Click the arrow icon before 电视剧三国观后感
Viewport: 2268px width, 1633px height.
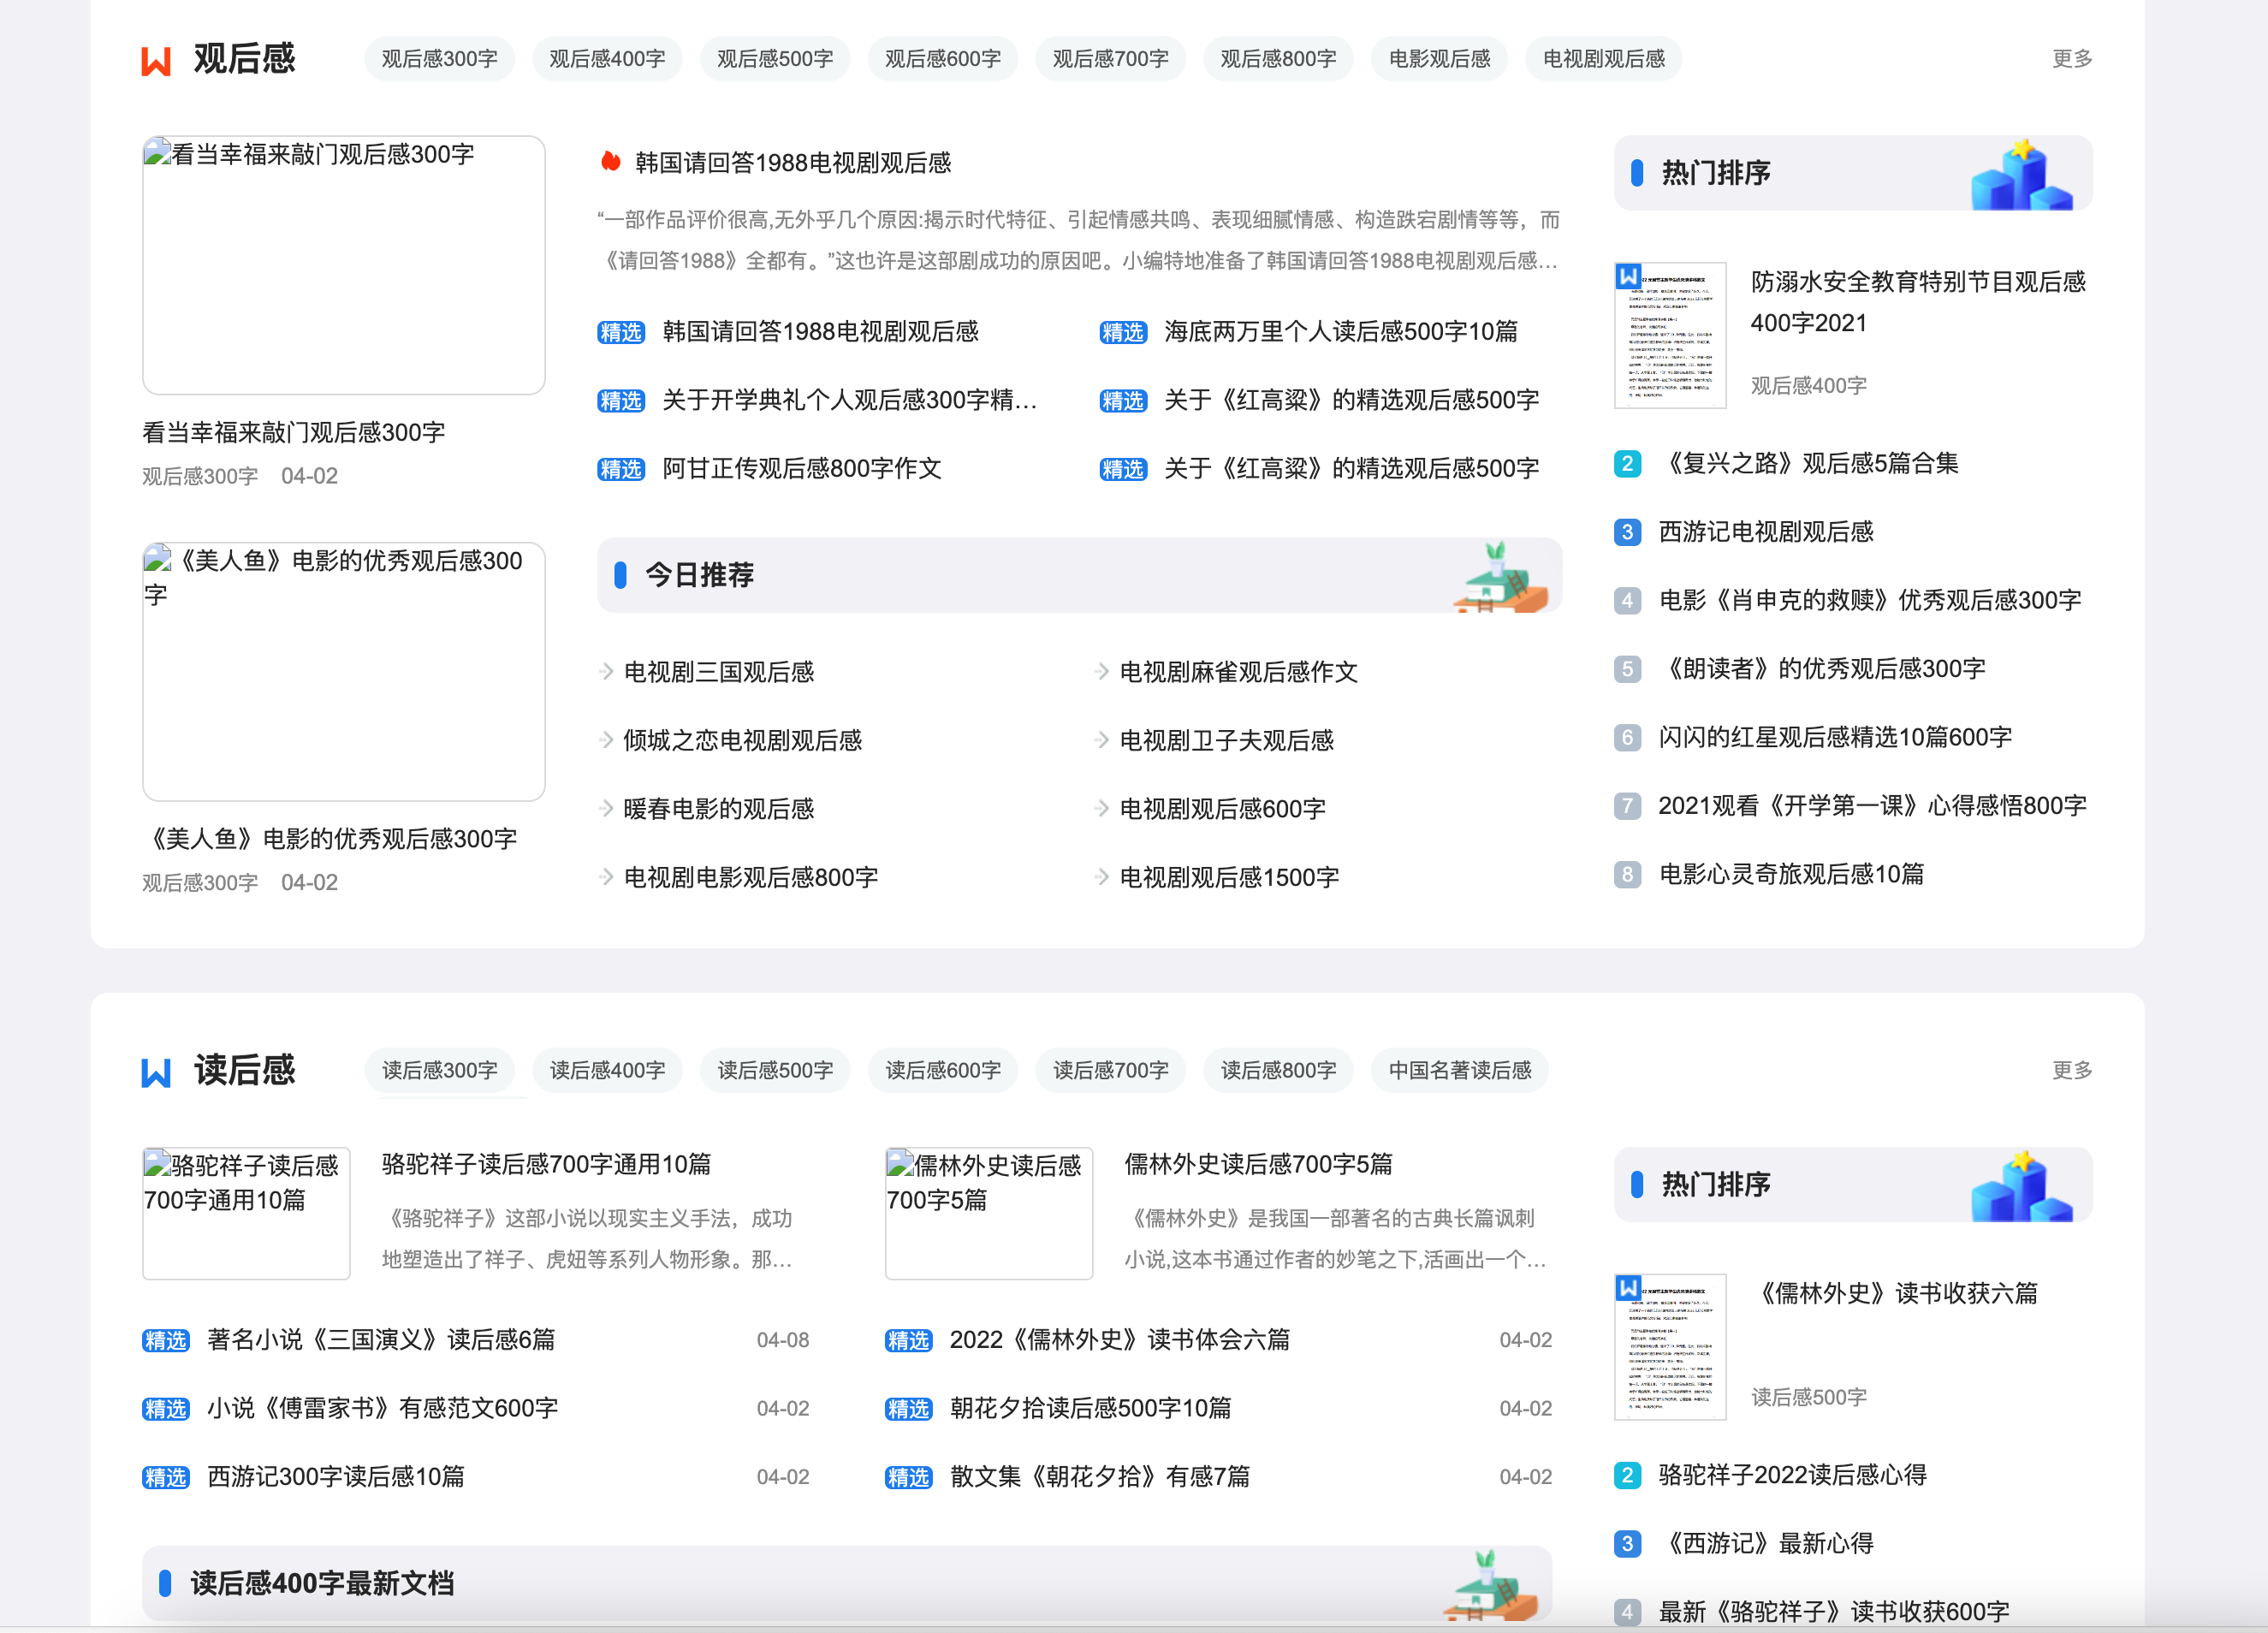click(x=606, y=671)
